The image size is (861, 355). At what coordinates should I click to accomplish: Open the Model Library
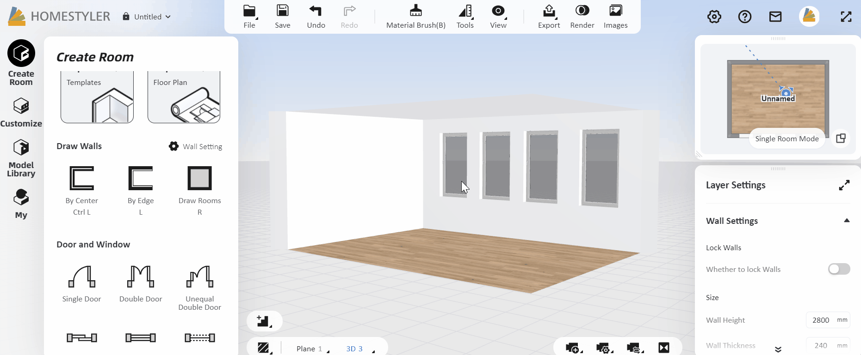click(x=21, y=158)
